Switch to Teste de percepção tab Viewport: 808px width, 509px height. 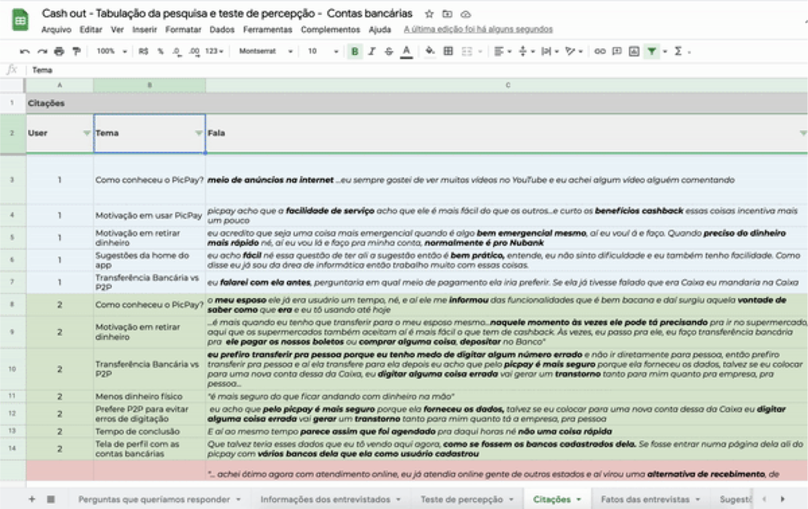pyautogui.click(x=467, y=499)
